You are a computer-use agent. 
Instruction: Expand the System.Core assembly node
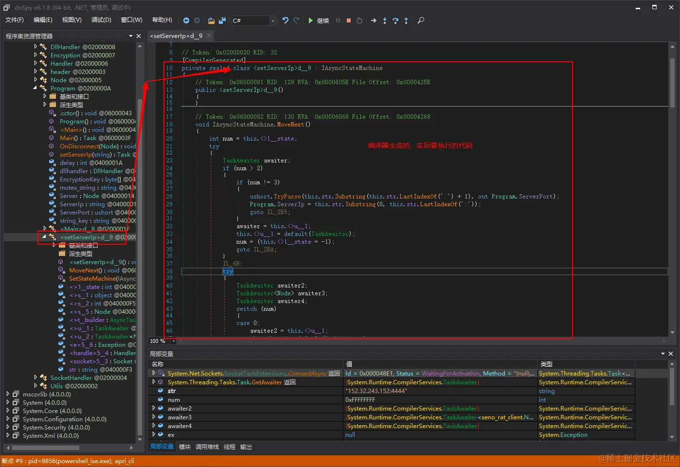[8, 411]
